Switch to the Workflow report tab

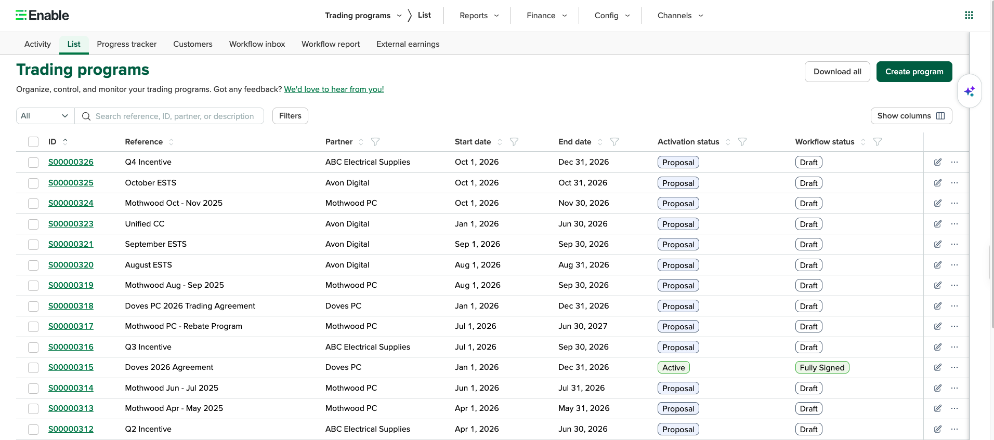point(331,44)
